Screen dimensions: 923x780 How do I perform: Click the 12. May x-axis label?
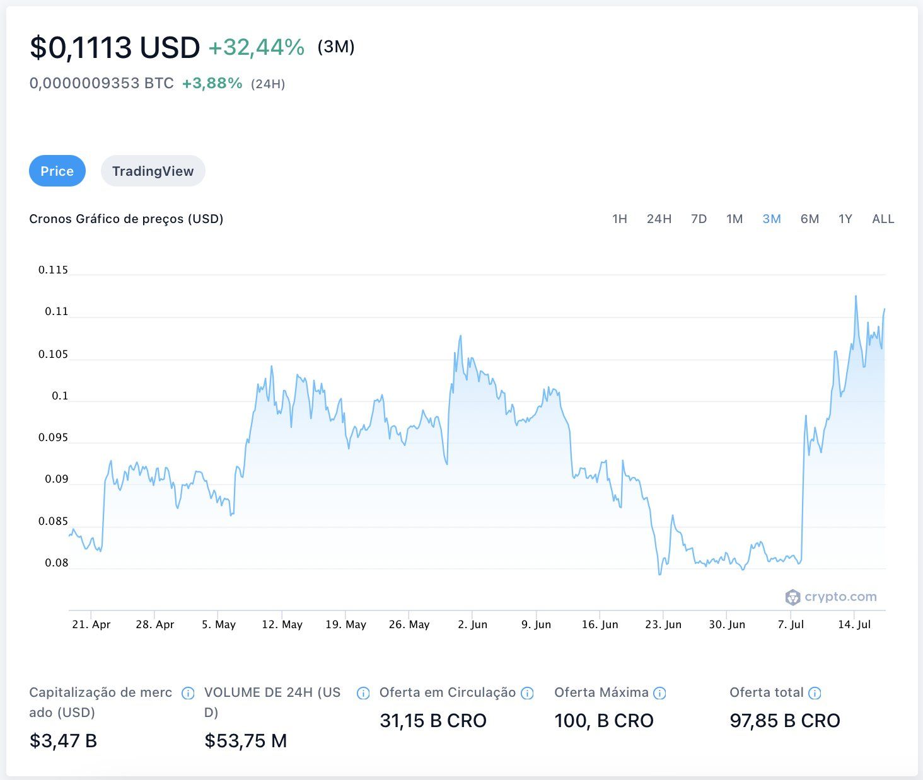[x=282, y=624]
